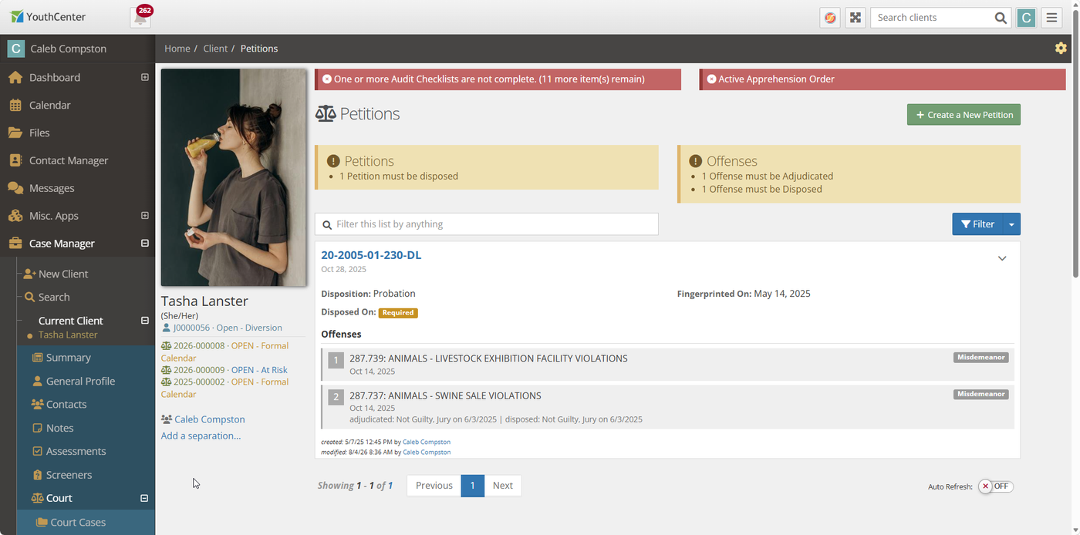
Task: Open case 2025-000002 OPEN Formal Calendar
Action: [x=224, y=388]
